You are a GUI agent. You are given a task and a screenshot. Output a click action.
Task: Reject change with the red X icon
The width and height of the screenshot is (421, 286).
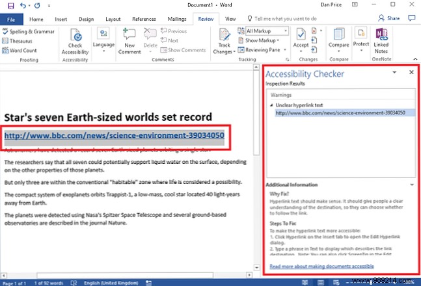314,31
